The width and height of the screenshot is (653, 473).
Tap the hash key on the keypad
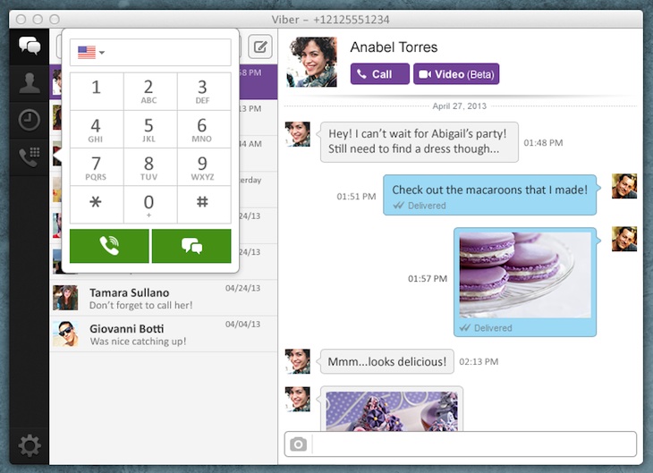click(x=204, y=205)
